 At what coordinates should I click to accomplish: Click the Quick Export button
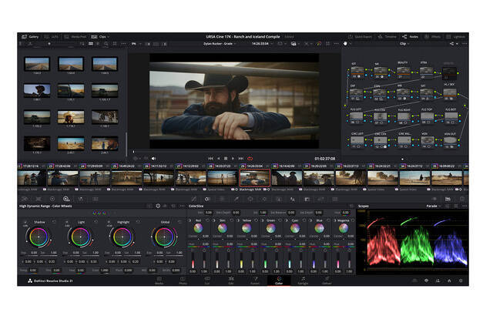[361, 36]
